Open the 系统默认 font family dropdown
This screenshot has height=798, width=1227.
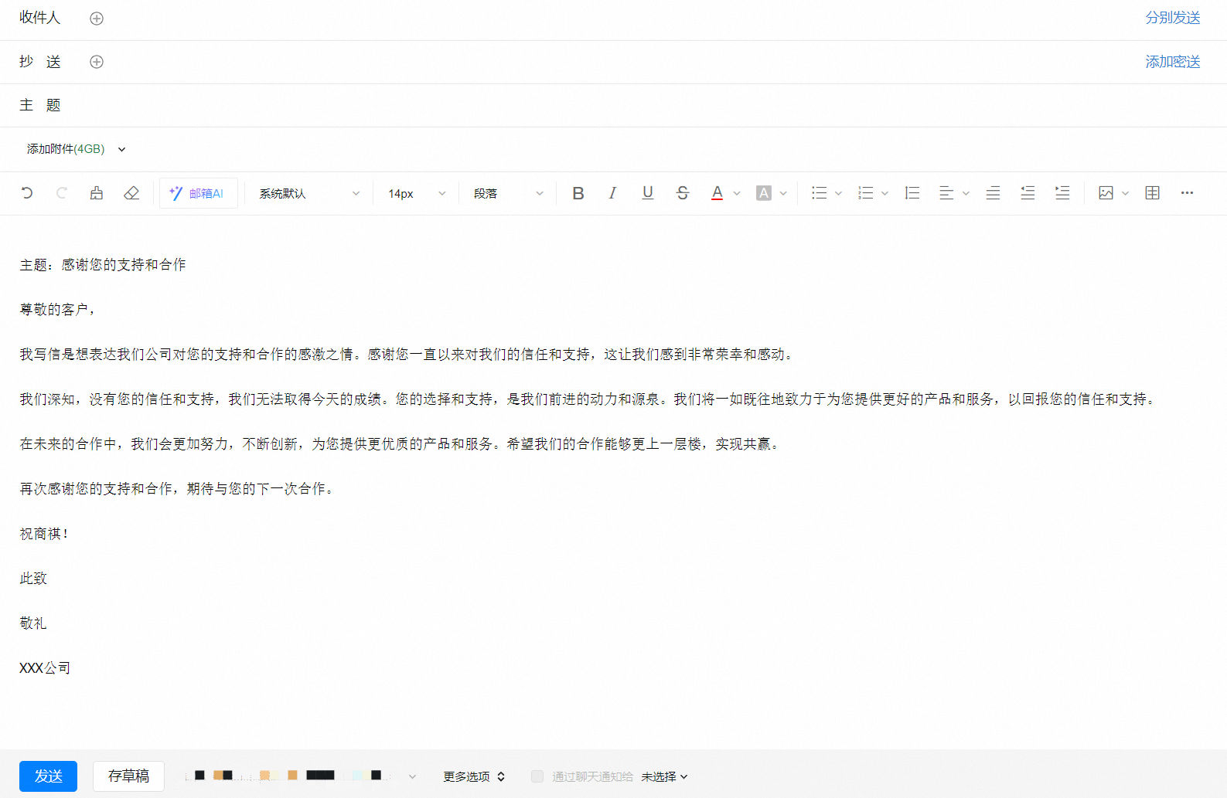coord(309,193)
